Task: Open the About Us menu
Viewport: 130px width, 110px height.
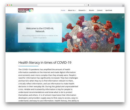Action: point(71,10)
